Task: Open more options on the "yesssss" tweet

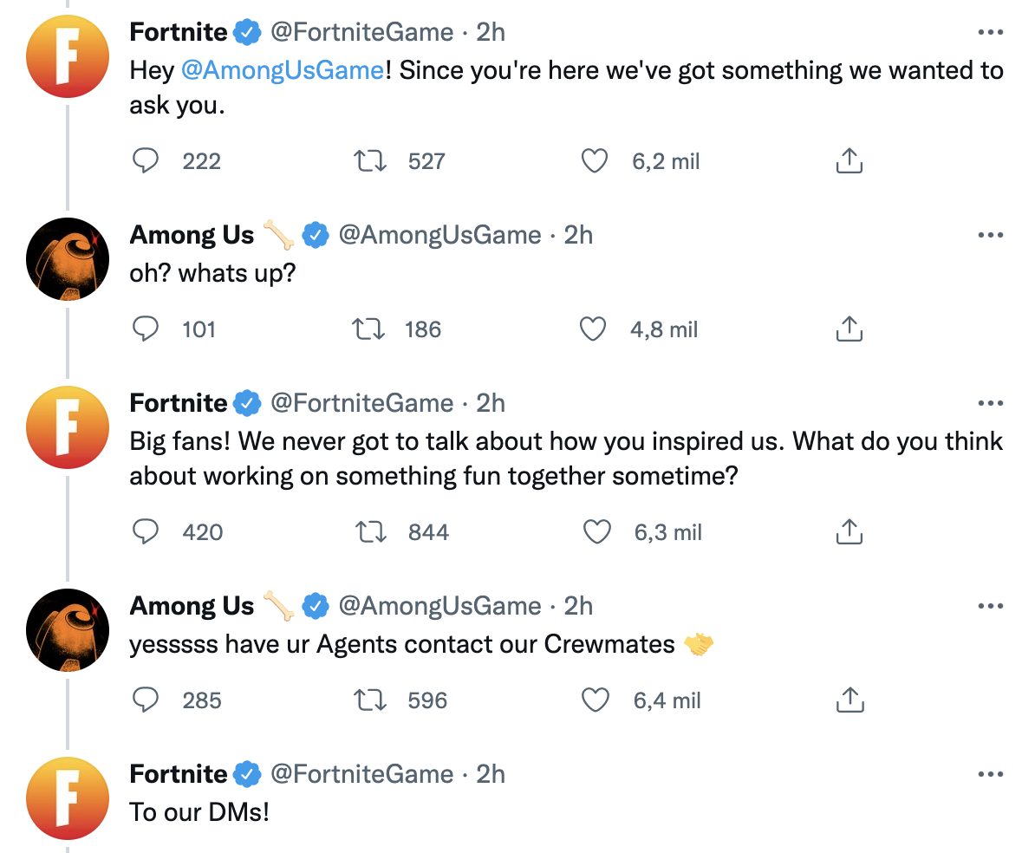Action: tap(990, 606)
